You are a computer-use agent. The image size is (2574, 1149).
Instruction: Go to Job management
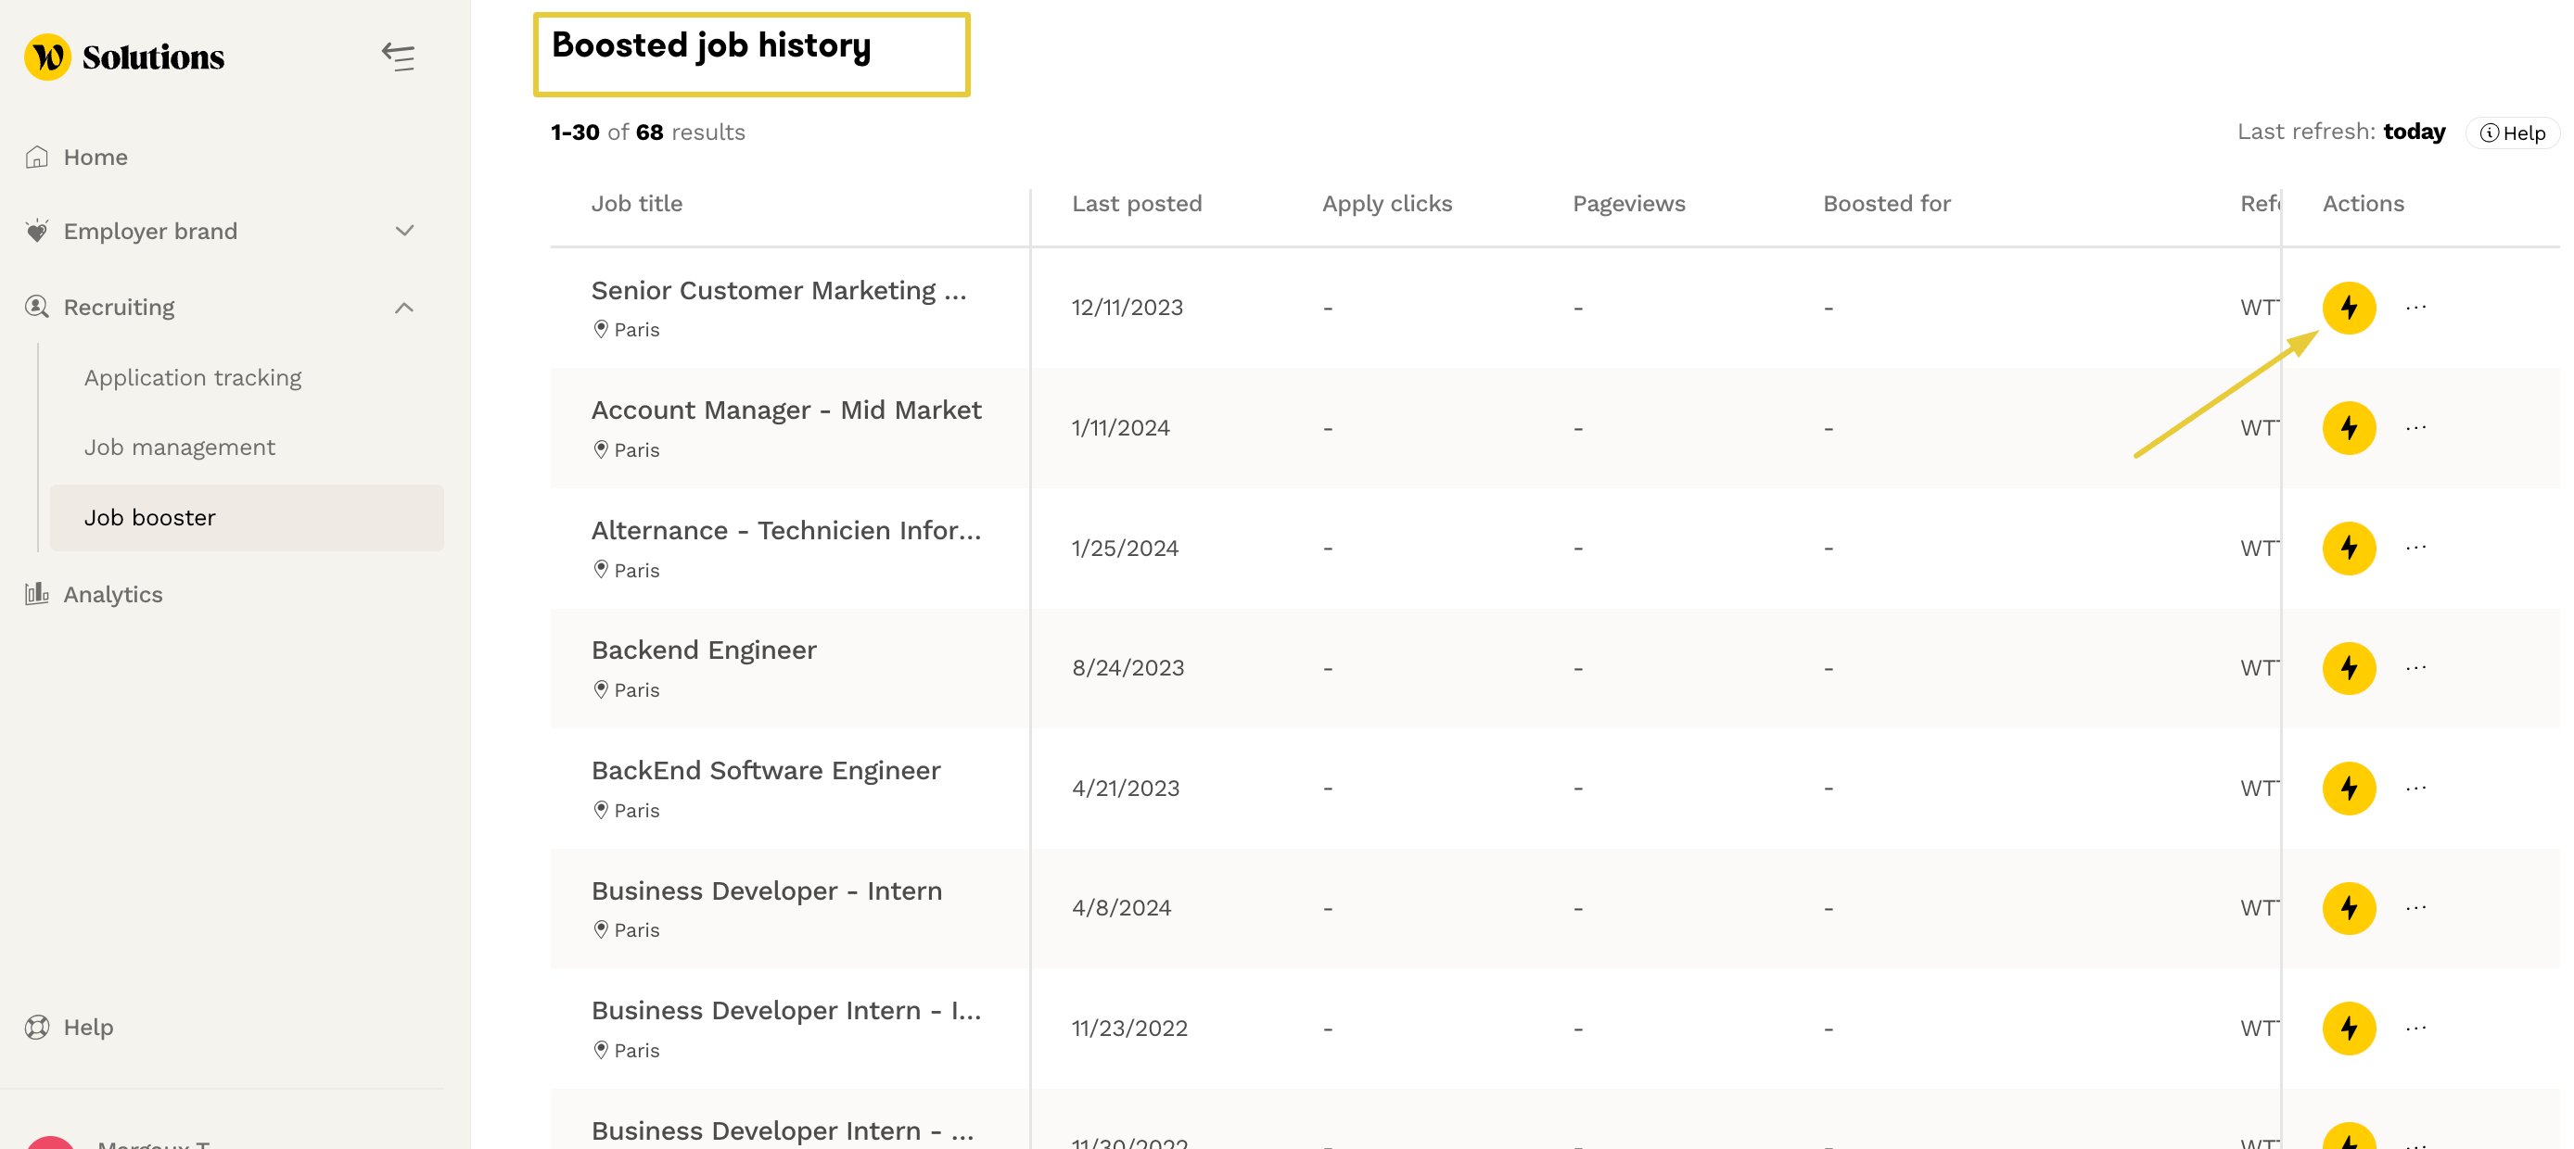180,448
